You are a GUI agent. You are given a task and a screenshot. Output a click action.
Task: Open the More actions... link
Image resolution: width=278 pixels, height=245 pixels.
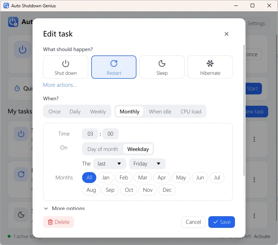(60, 85)
